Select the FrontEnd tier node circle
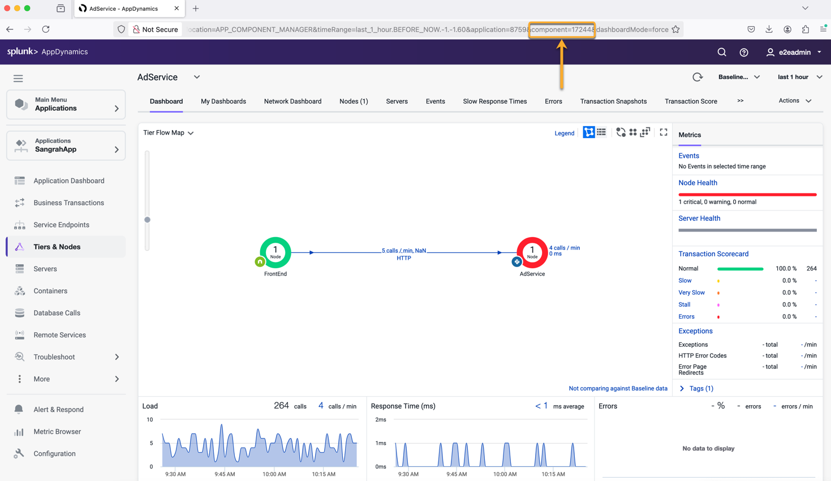831x481 pixels. tap(275, 252)
